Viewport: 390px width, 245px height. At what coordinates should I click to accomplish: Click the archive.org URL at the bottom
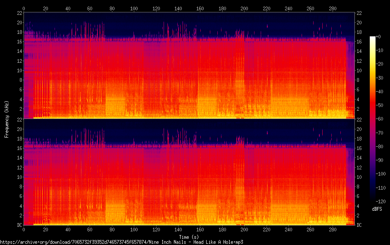click(x=121, y=242)
